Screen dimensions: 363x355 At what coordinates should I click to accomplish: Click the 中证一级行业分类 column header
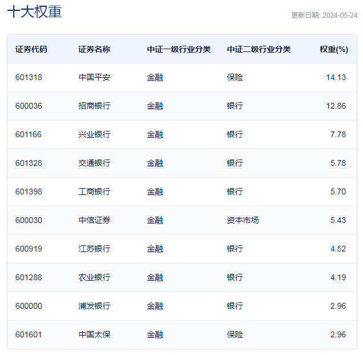pos(179,49)
